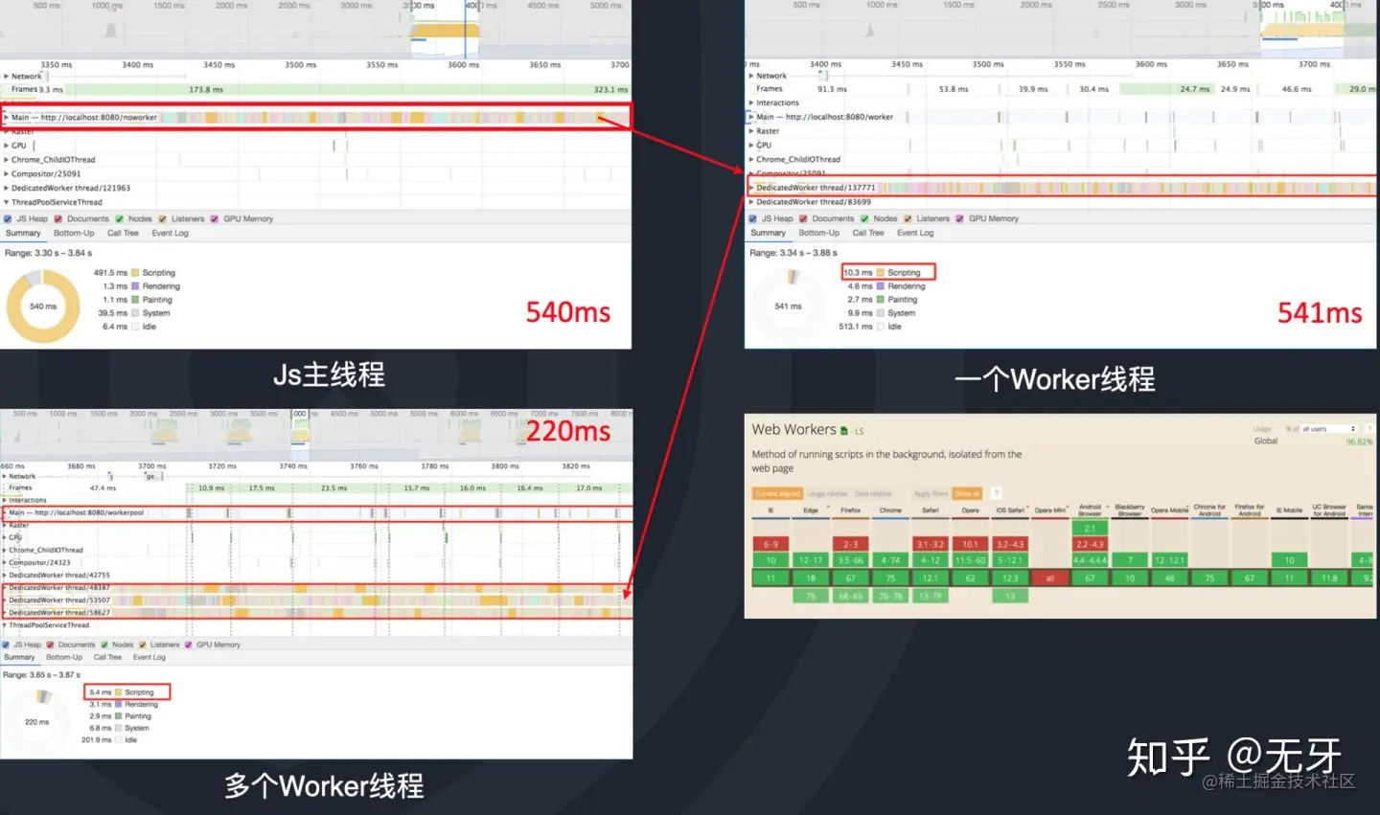The image size is (1380, 815).
Task: Expand DedicatedWorker thread/83699 track
Action: click(x=751, y=202)
